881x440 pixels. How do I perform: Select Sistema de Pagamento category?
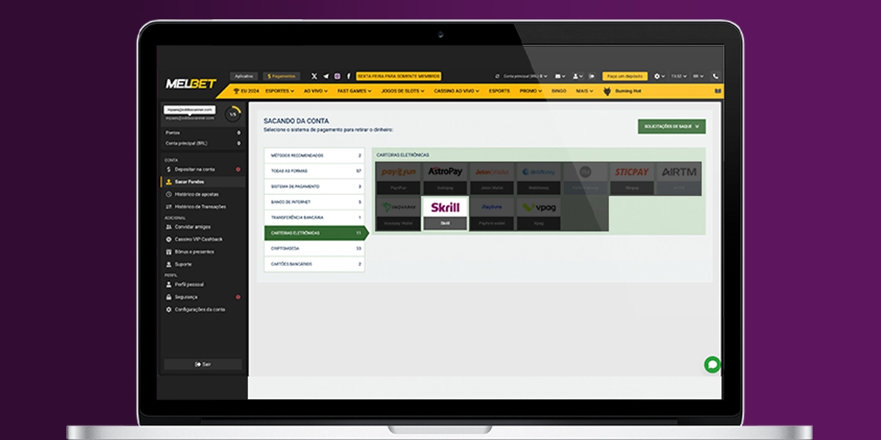[314, 186]
